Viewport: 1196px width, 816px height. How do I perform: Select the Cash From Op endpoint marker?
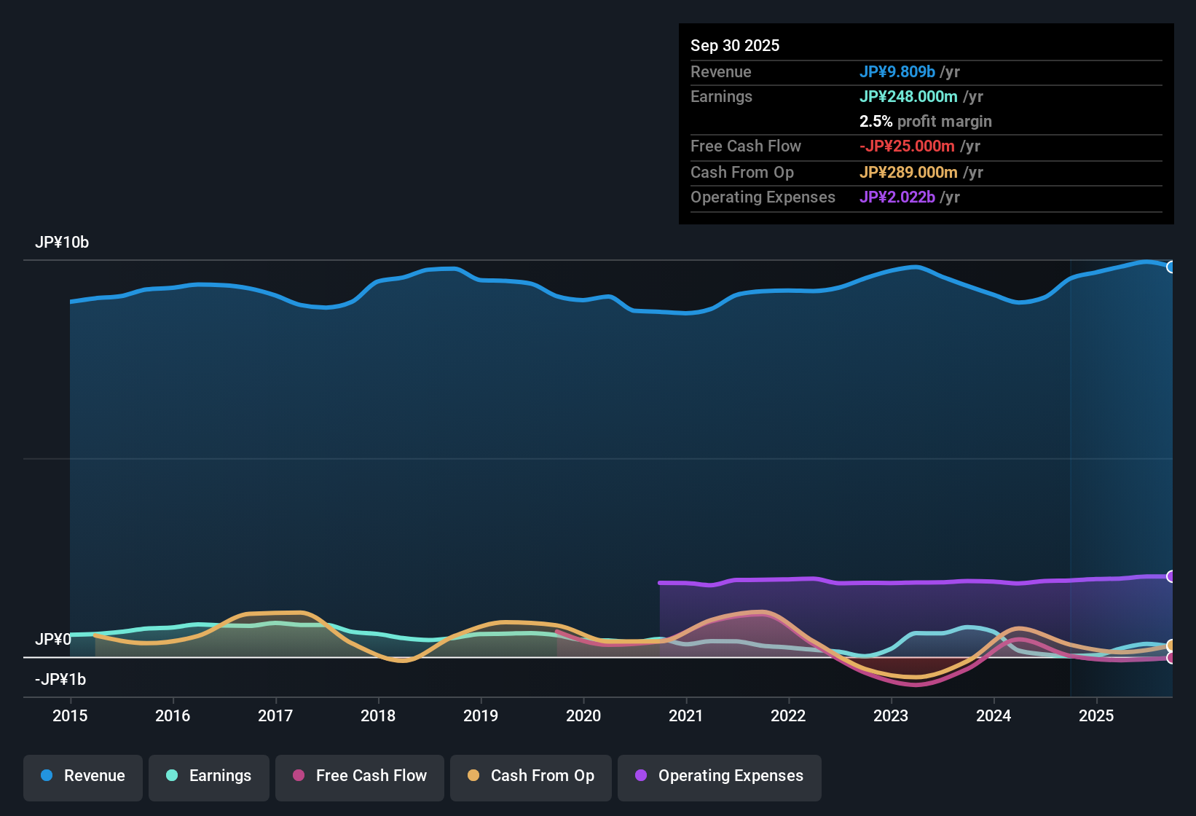pyautogui.click(x=1171, y=646)
